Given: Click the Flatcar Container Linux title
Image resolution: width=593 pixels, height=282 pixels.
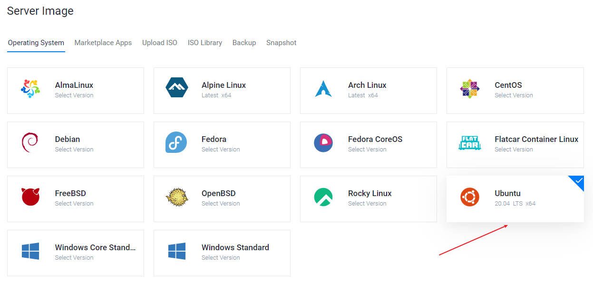Looking at the screenshot, I should coord(536,140).
